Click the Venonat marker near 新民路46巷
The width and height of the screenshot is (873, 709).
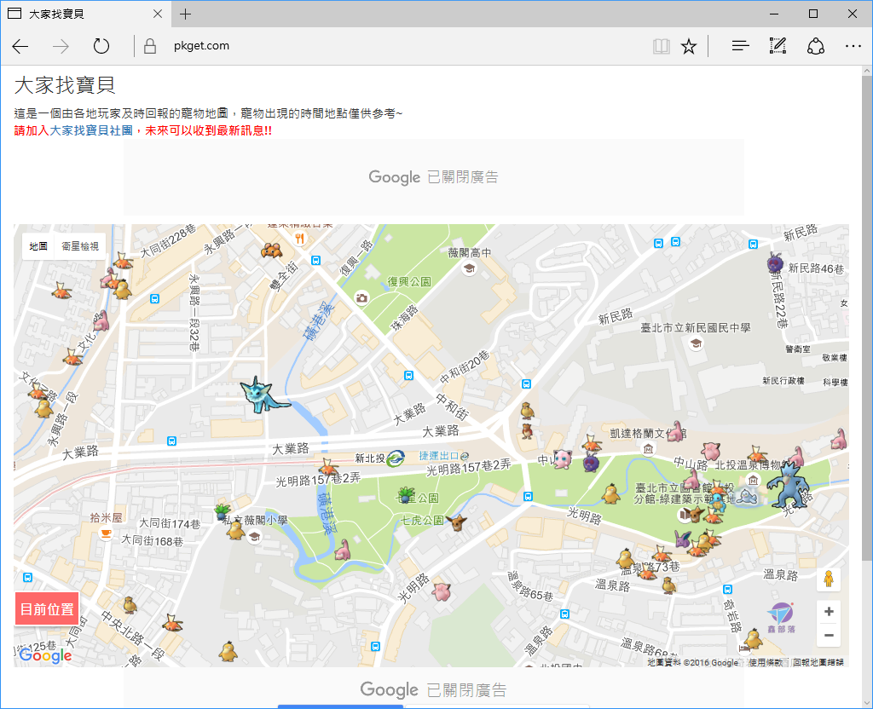click(774, 262)
